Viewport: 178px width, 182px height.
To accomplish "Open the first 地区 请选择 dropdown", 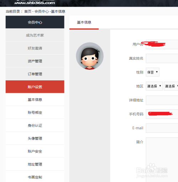I will [x=154, y=86].
